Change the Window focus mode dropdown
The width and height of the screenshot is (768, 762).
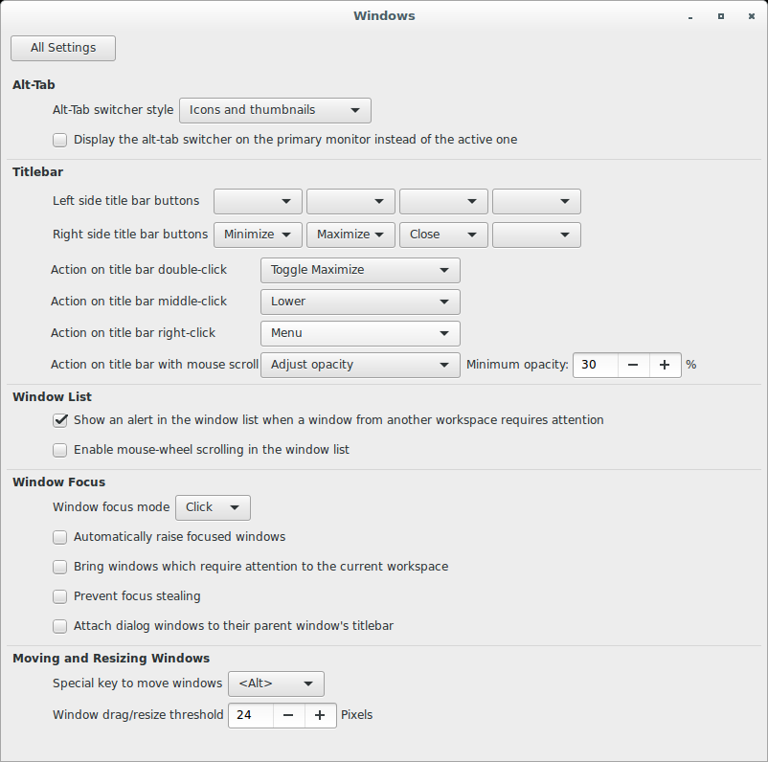tap(213, 507)
